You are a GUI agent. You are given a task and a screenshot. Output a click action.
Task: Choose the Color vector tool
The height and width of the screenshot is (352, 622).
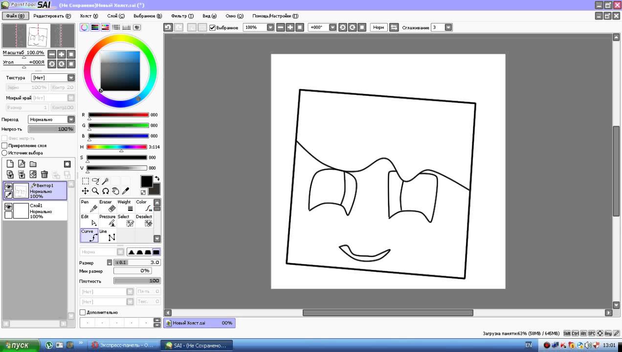[144, 206]
